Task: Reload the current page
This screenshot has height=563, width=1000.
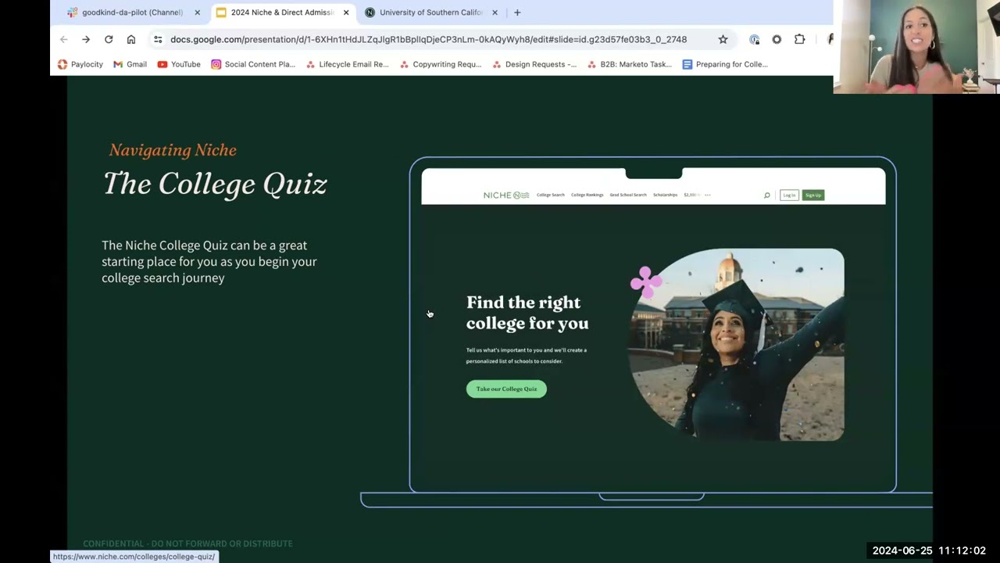Action: point(109,39)
